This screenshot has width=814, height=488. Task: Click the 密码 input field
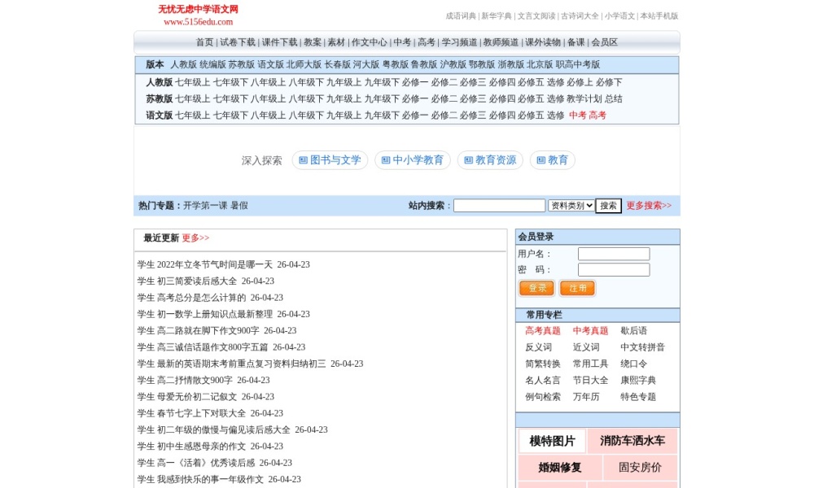point(614,270)
